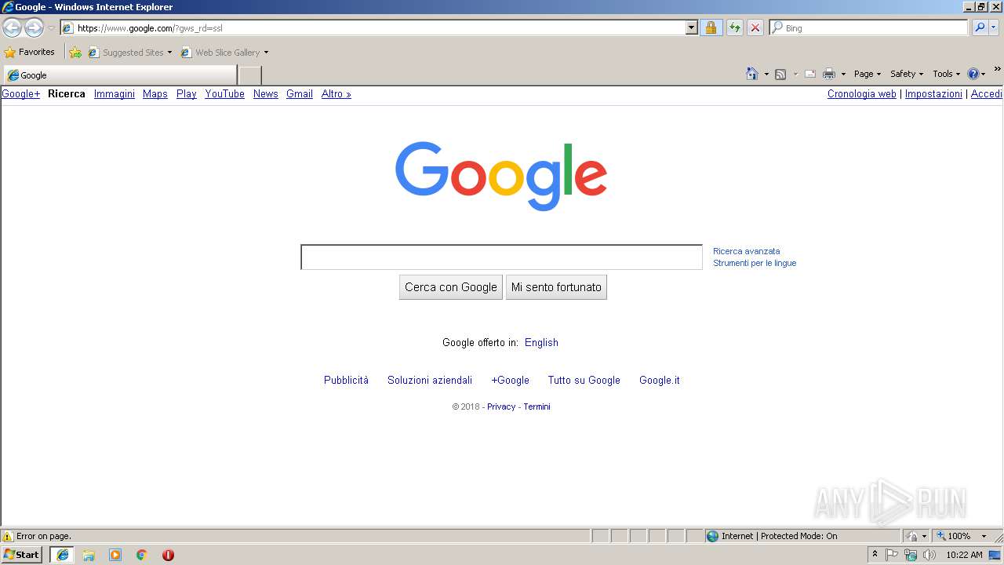1004x565 pixels.
Task: Expand the address bar URL history dropdown
Action: 691,28
